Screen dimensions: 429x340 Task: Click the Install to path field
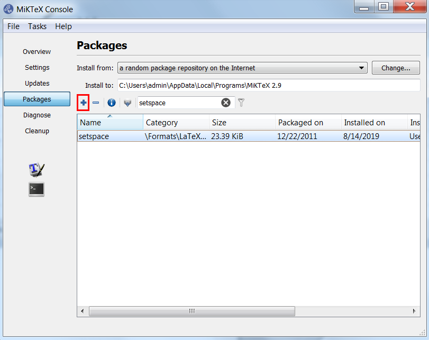tap(269, 85)
